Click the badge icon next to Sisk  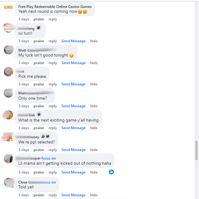pos(39,115)
